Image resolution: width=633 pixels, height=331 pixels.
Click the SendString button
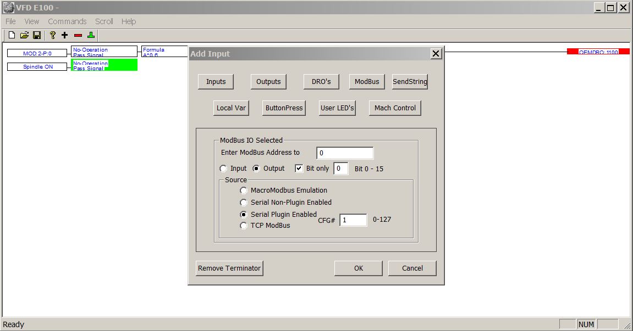coord(410,81)
